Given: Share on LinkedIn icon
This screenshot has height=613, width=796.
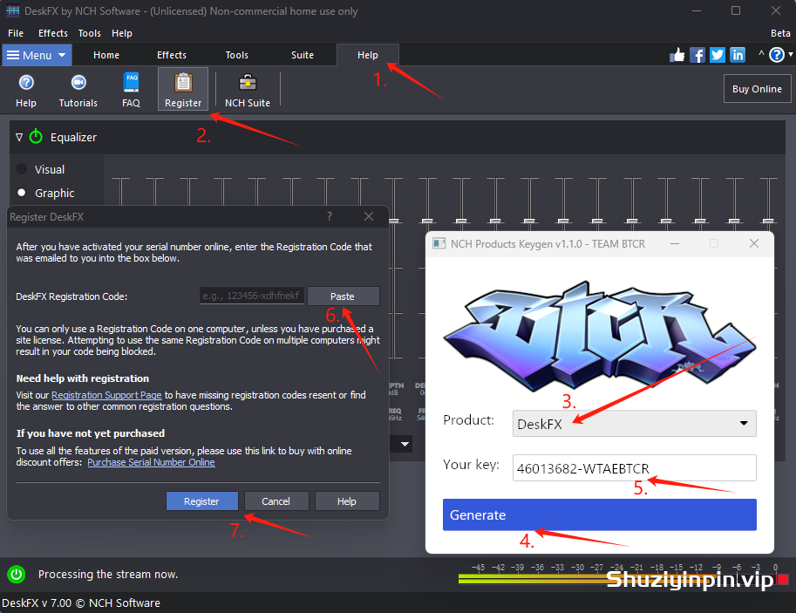Looking at the screenshot, I should tap(737, 55).
